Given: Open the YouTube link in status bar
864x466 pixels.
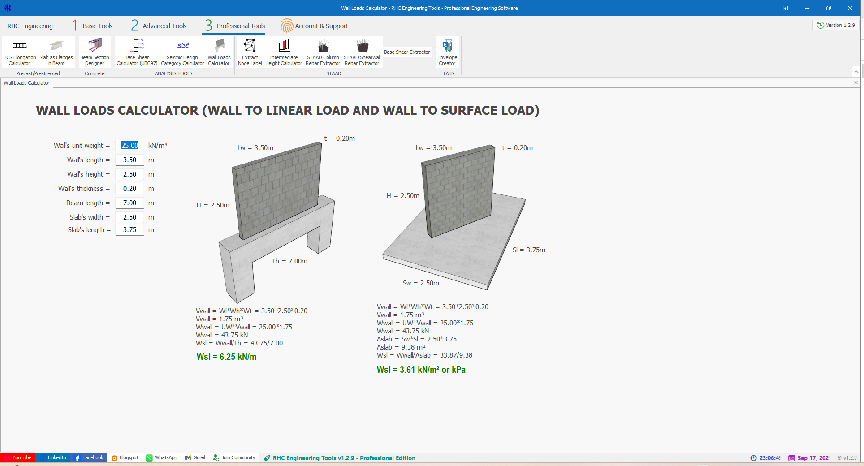Looking at the screenshot, I should click(18, 457).
